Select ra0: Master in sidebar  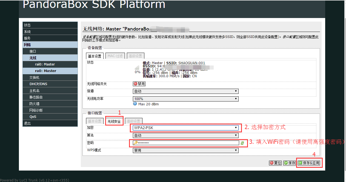50,71
